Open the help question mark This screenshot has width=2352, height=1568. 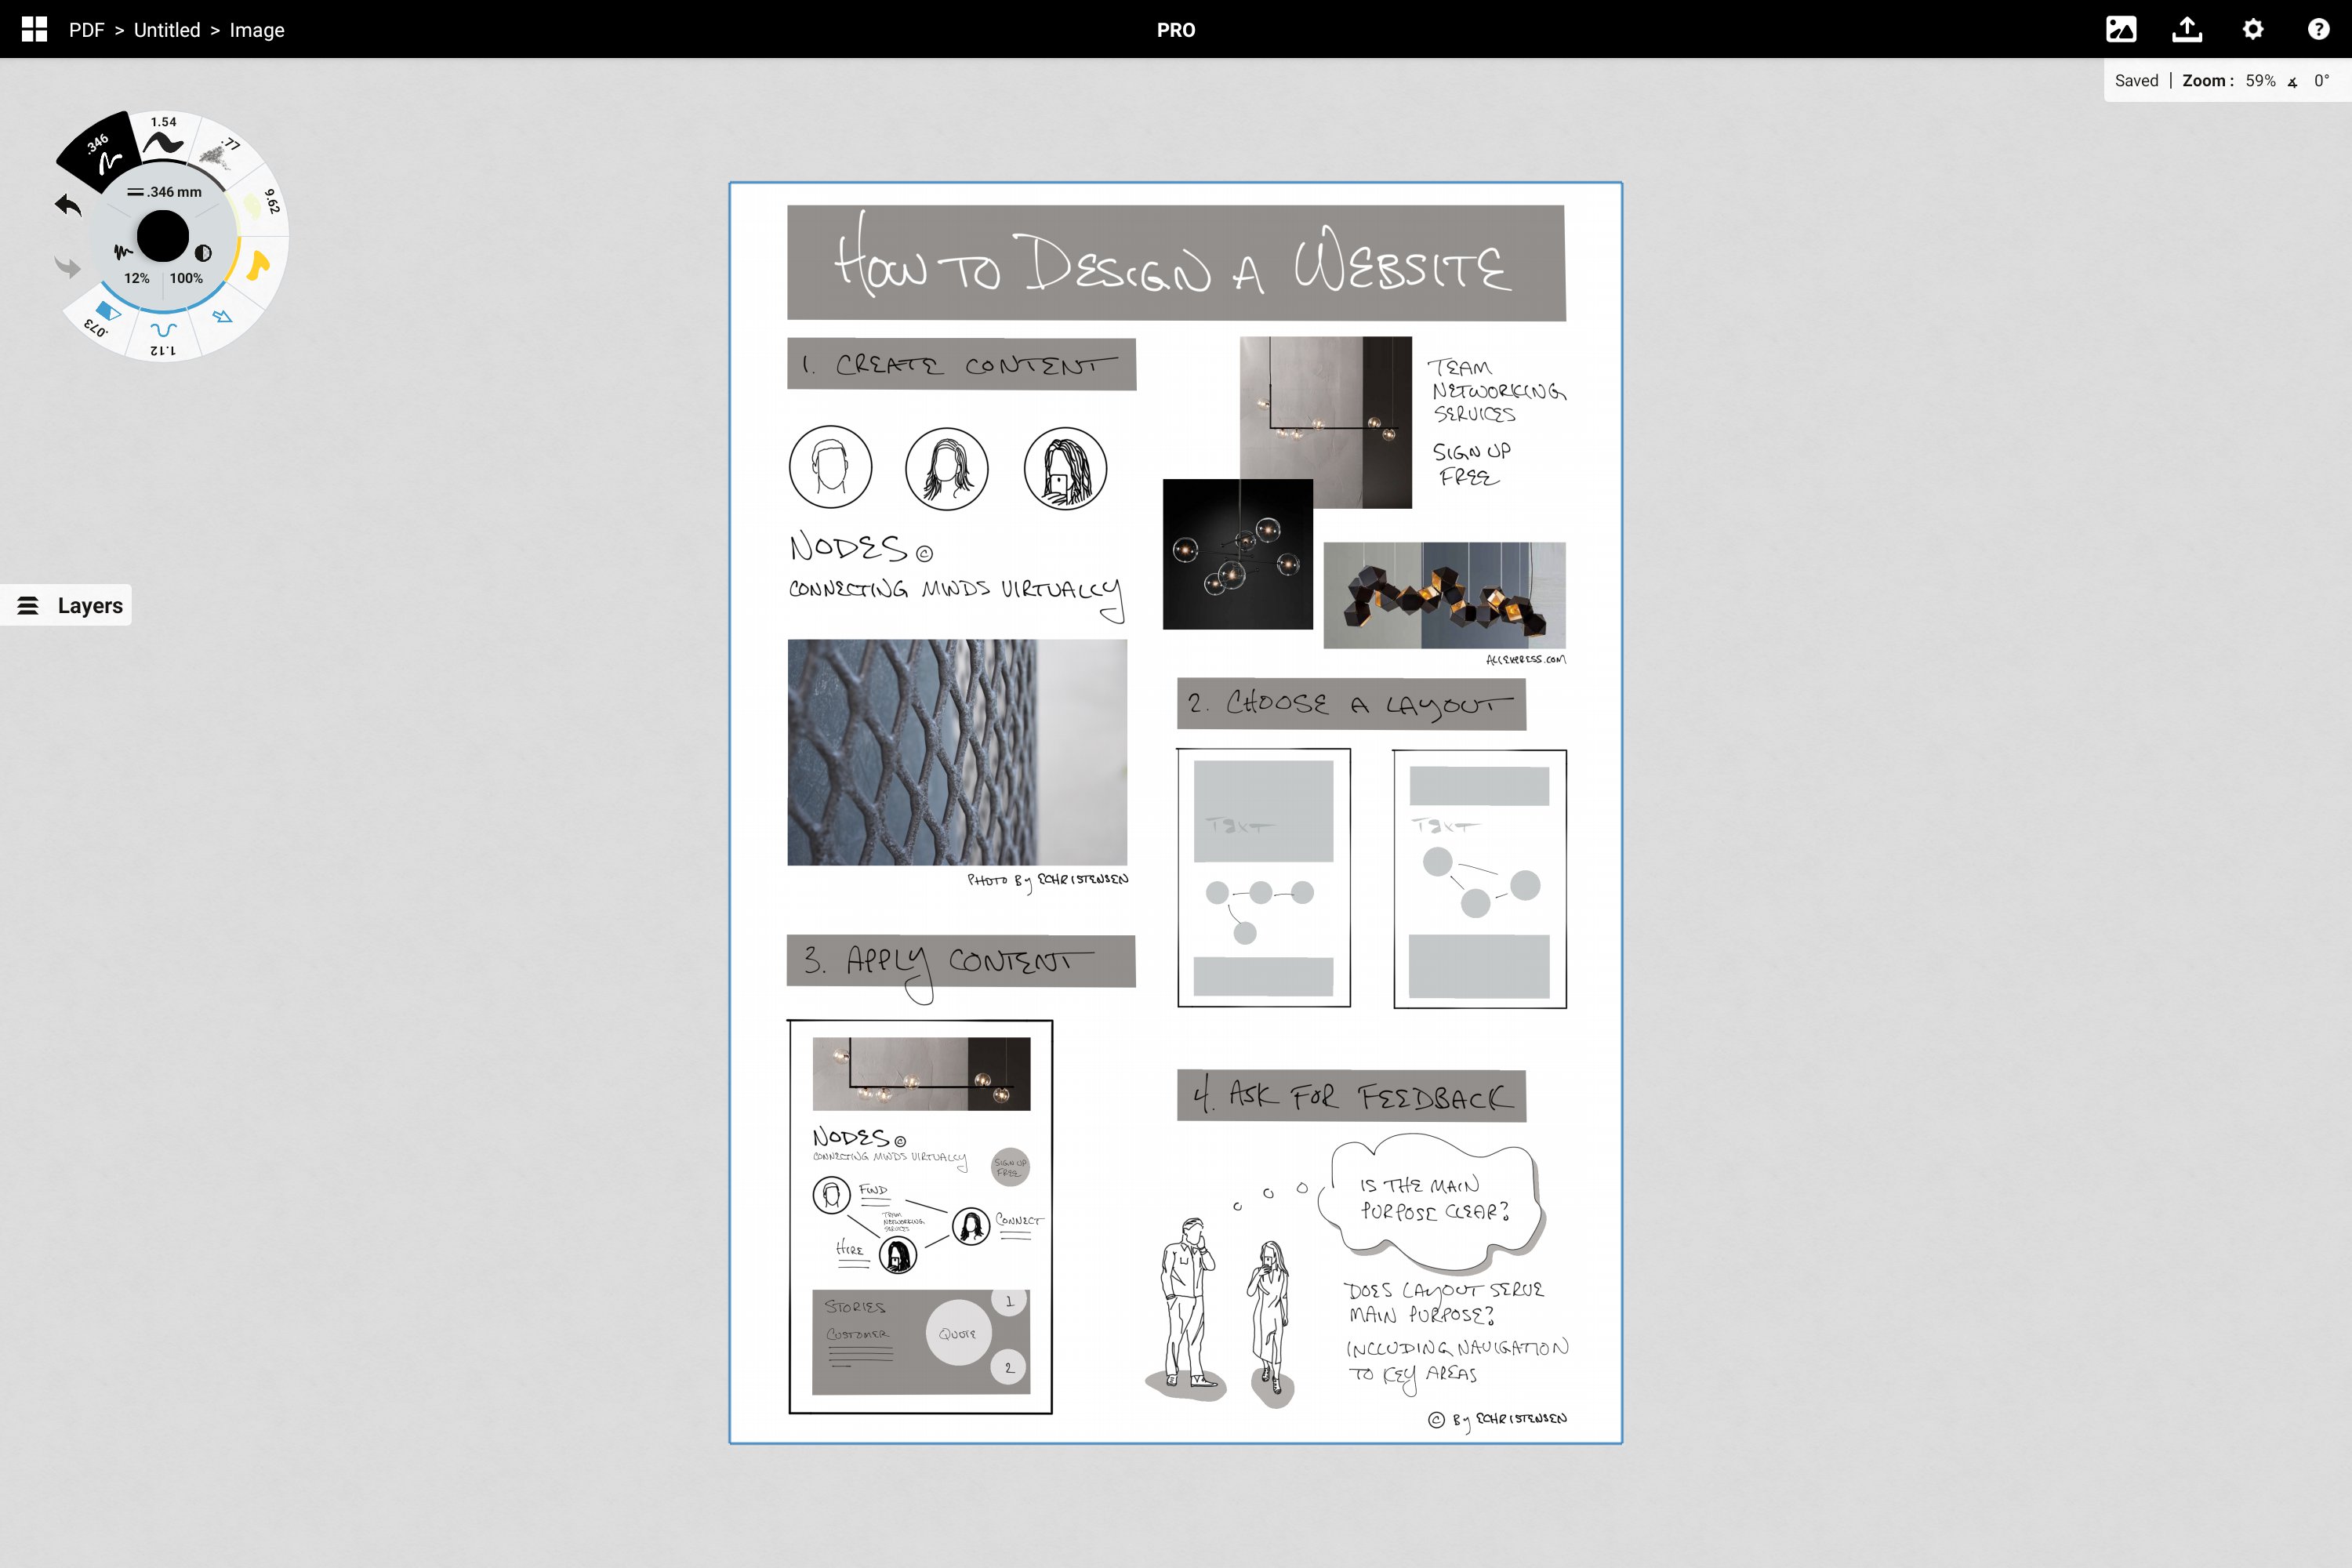[2318, 29]
